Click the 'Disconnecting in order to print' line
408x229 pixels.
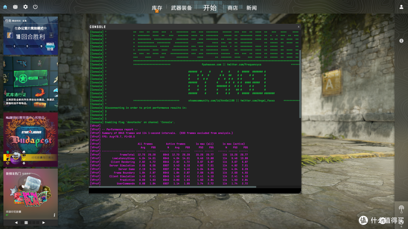tap(146, 108)
